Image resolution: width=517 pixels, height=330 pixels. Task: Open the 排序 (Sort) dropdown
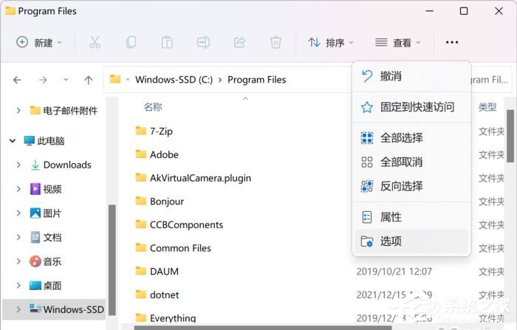331,43
